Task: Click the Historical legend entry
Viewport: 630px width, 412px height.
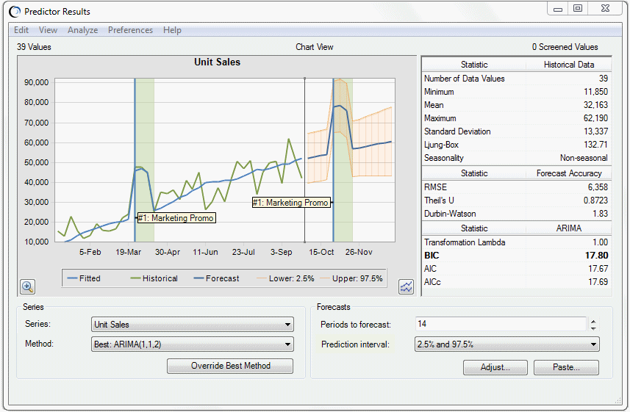Action: click(154, 278)
